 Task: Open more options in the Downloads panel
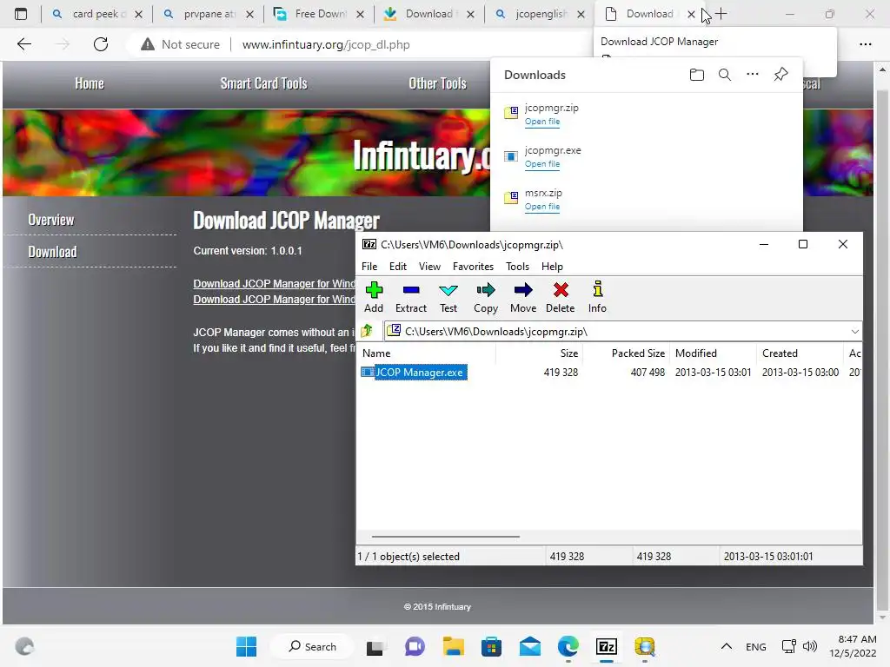pyautogui.click(x=753, y=75)
